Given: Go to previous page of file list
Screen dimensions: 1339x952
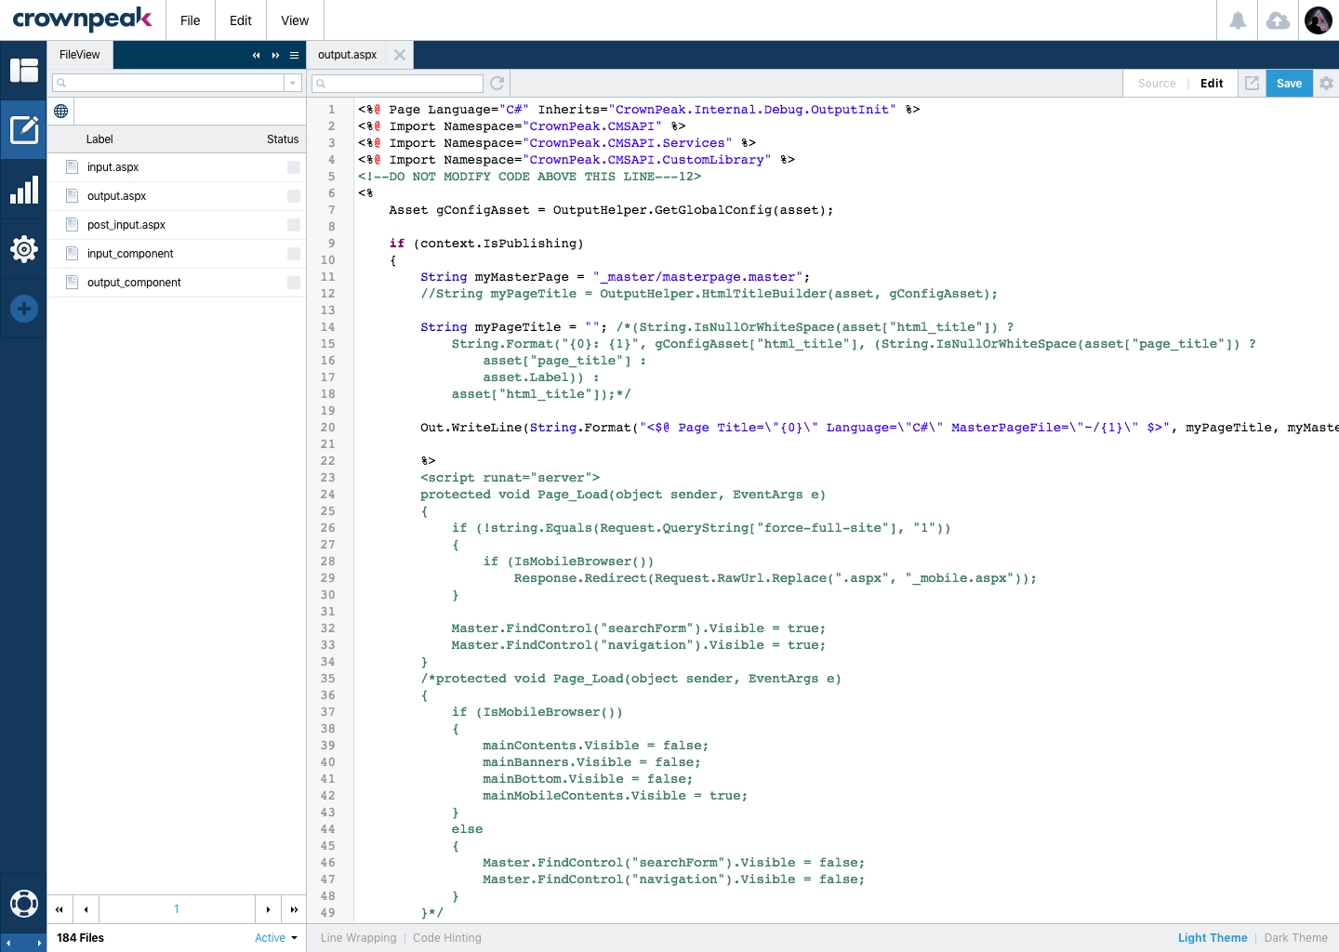Looking at the screenshot, I should pyautogui.click(x=86, y=909).
